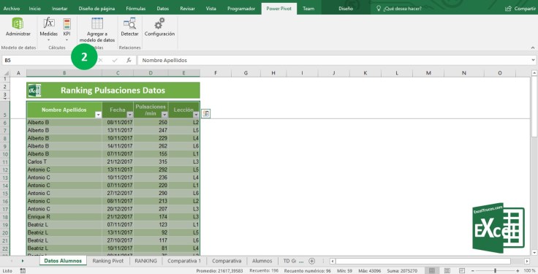538x274 pixels.
Task: Select column B header
Action: tap(64, 73)
